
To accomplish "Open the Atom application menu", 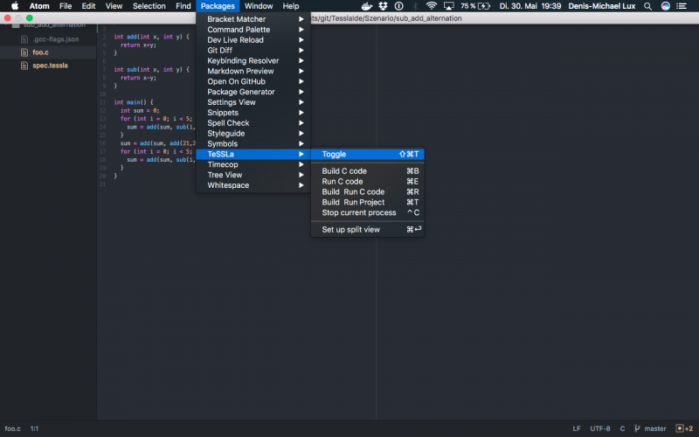I will pos(39,6).
